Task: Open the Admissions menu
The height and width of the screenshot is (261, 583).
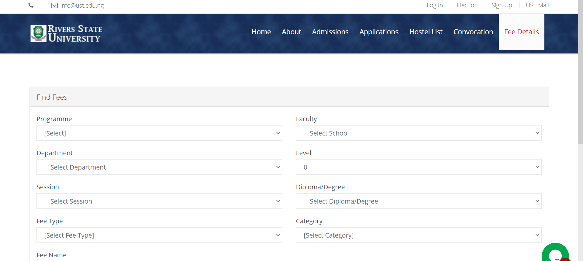Action: (330, 32)
